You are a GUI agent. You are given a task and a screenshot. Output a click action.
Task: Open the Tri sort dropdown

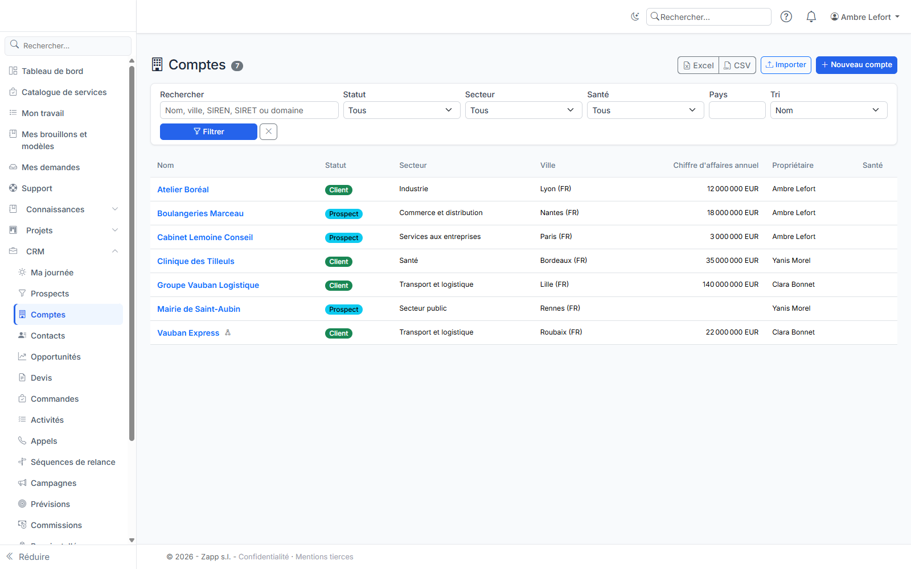click(x=828, y=110)
